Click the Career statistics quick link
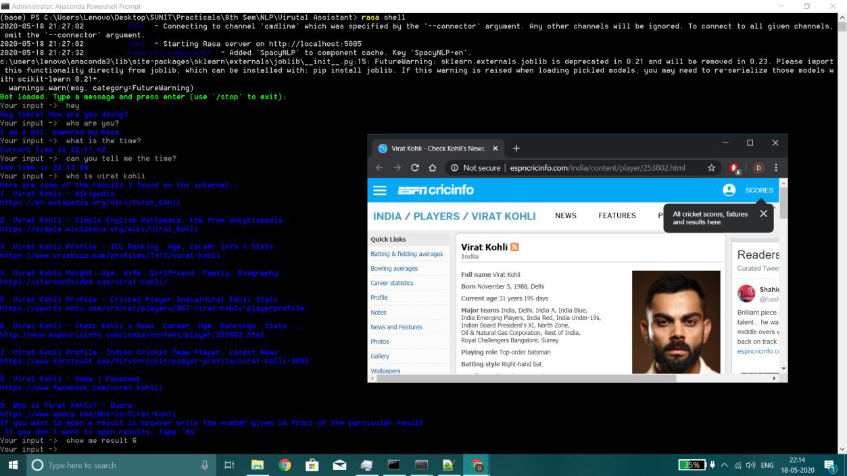847x476 pixels. pos(391,283)
